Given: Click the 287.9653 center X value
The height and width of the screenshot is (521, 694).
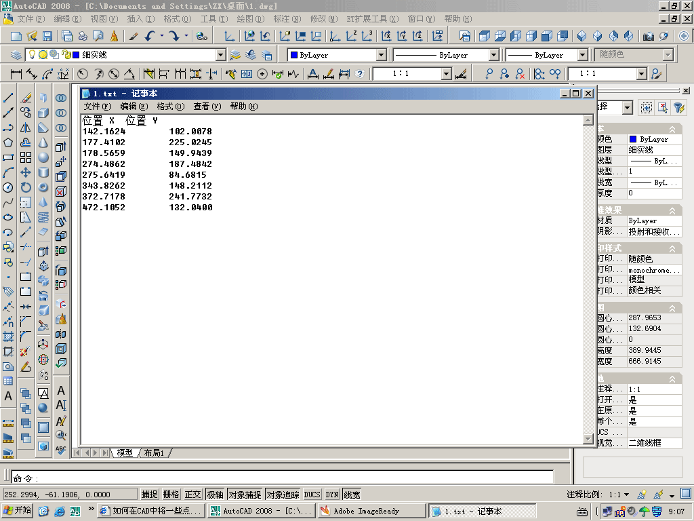Looking at the screenshot, I should (x=645, y=317).
